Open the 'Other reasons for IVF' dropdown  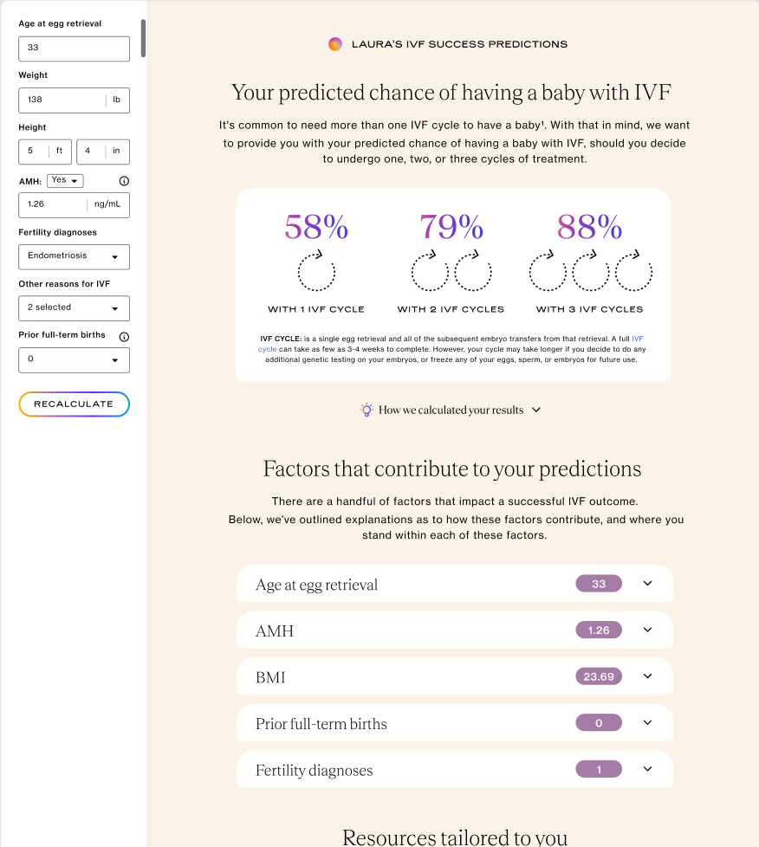click(x=74, y=307)
